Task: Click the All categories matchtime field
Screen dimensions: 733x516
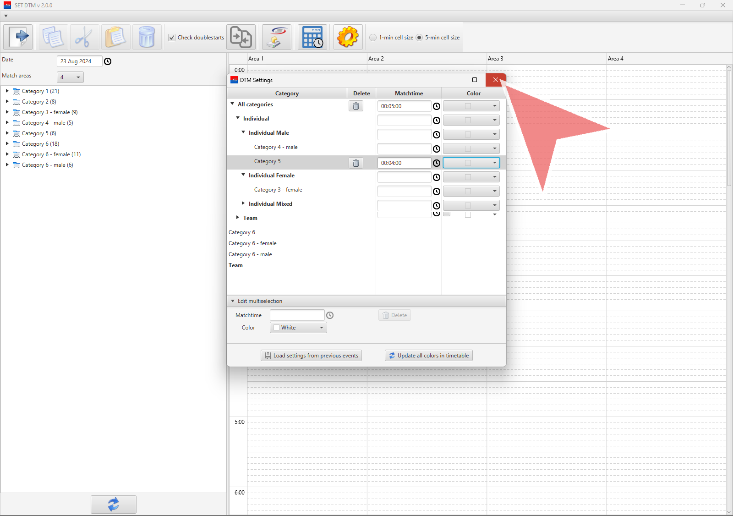Action: (404, 106)
